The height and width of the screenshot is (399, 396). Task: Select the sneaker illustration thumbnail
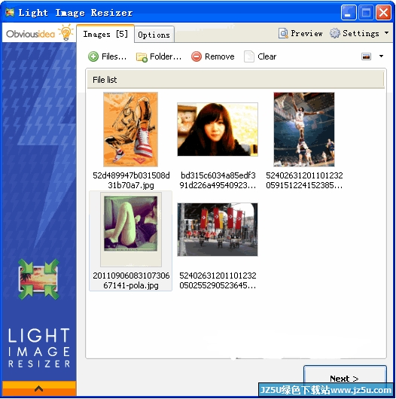click(130, 129)
